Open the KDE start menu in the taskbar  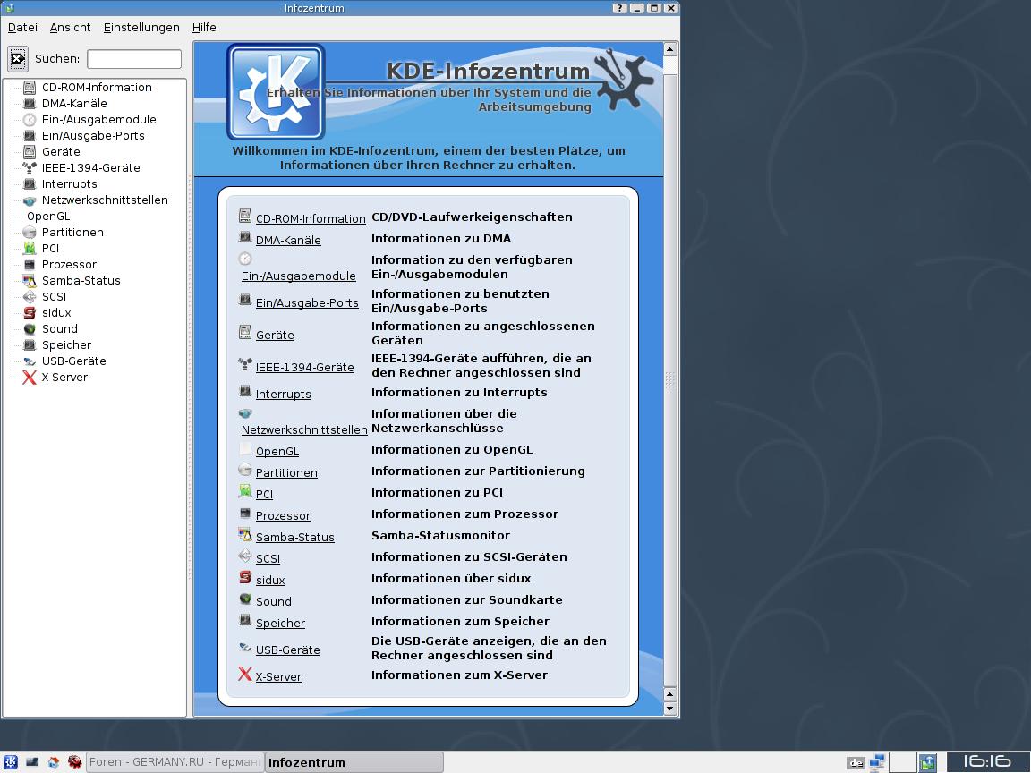click(11, 762)
